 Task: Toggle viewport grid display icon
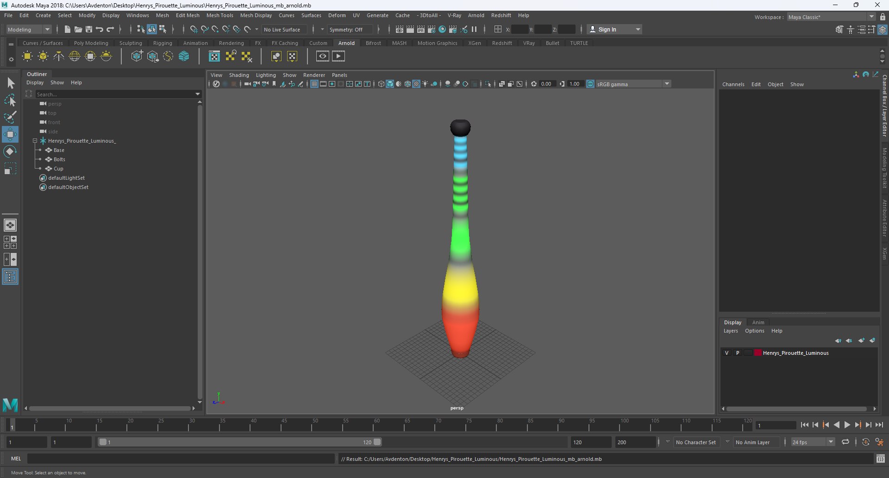tap(314, 84)
